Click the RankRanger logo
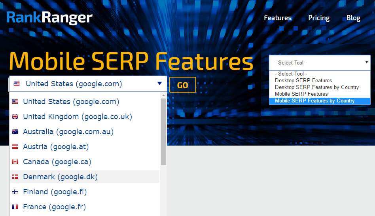The image size is (375, 216). (x=49, y=18)
